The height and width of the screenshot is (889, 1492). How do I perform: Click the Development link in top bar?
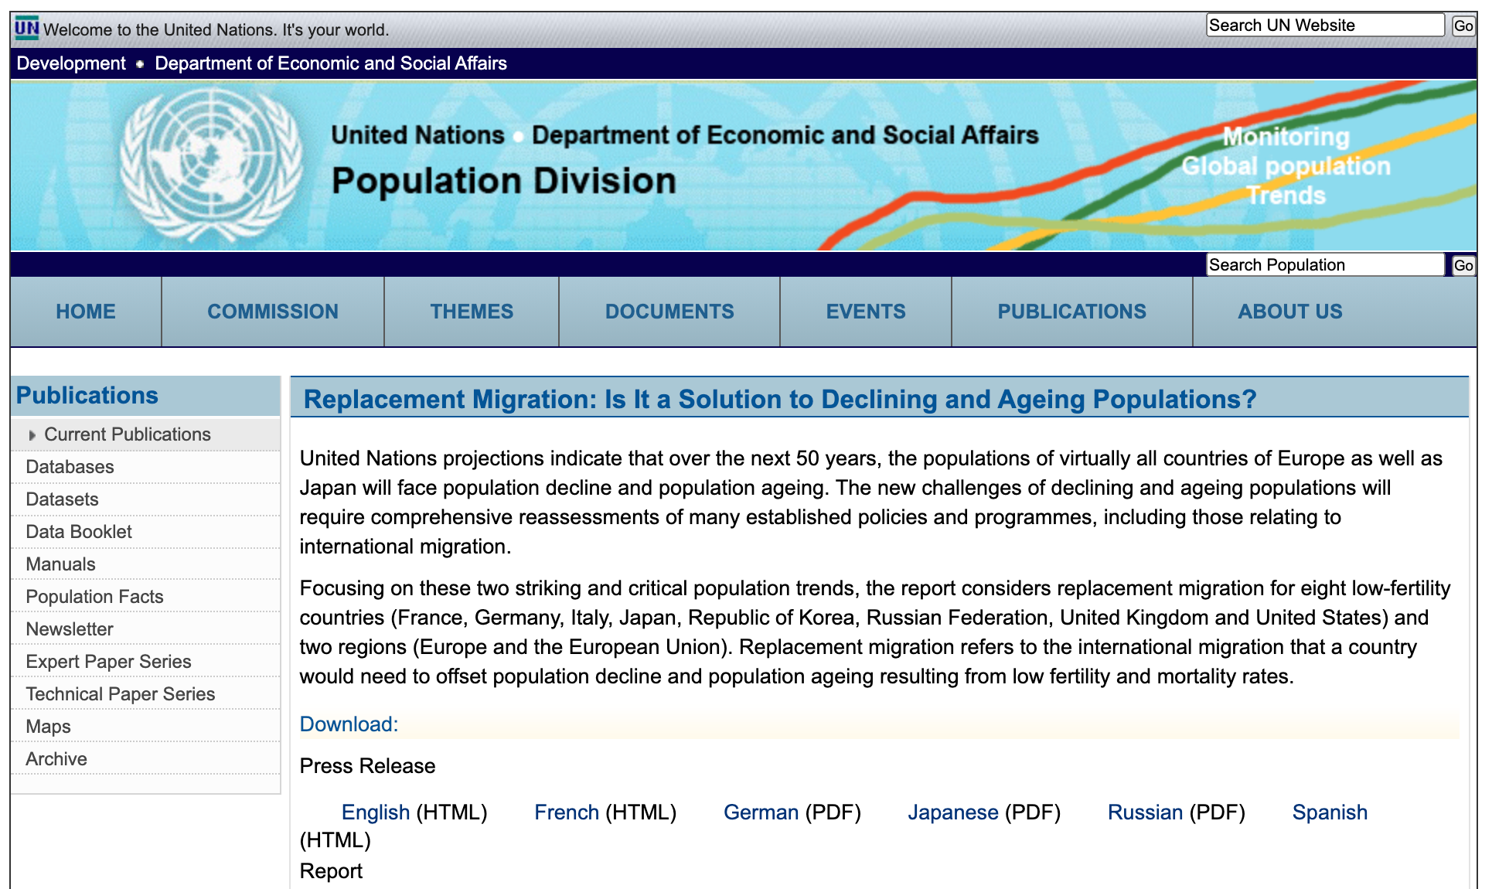coord(71,63)
